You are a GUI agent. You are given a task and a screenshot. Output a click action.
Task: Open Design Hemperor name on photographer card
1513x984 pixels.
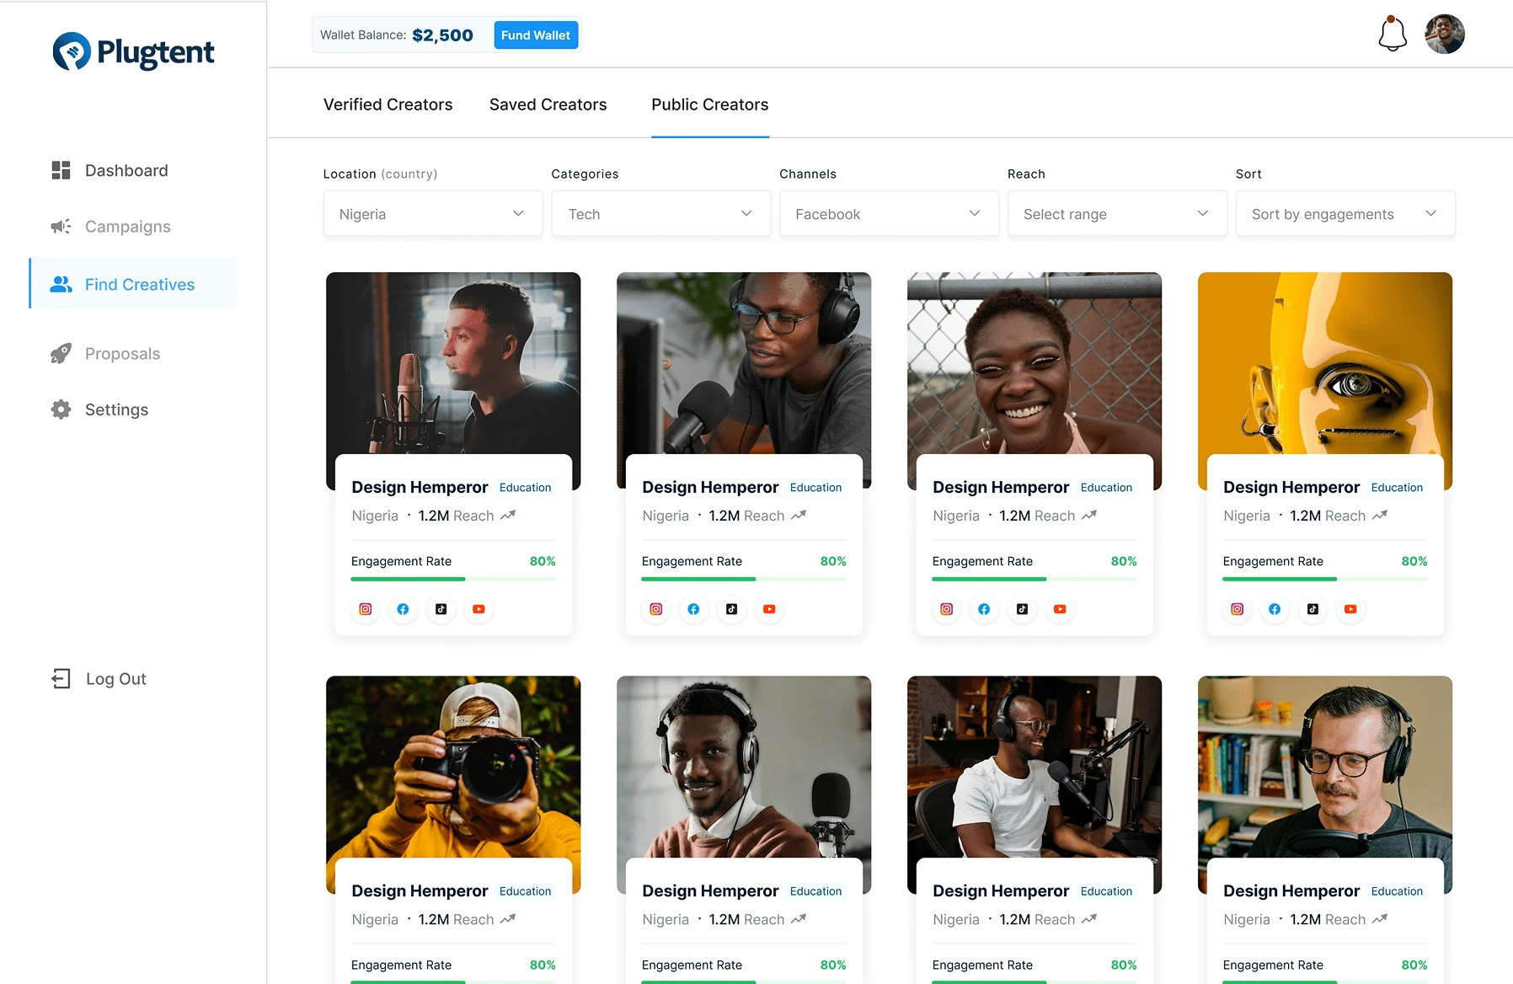click(420, 890)
